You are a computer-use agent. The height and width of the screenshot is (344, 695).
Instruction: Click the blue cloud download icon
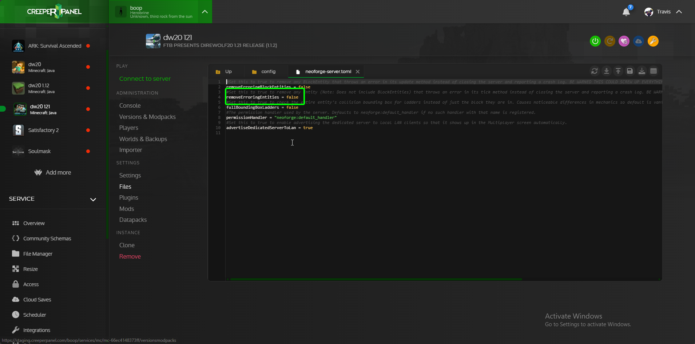point(639,41)
